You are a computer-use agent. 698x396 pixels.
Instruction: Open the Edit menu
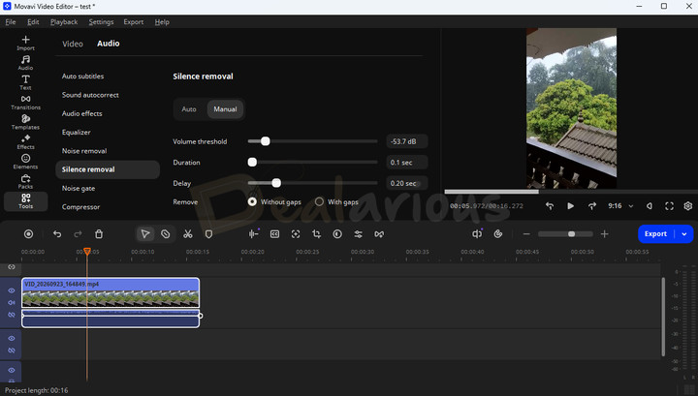33,21
